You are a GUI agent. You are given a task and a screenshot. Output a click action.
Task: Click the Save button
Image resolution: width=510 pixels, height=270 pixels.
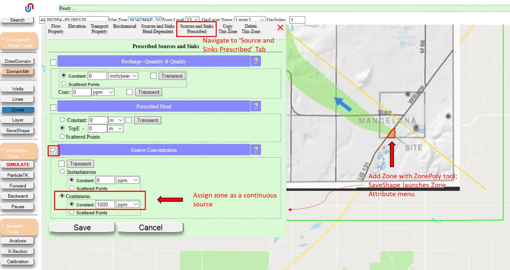[x=82, y=228]
